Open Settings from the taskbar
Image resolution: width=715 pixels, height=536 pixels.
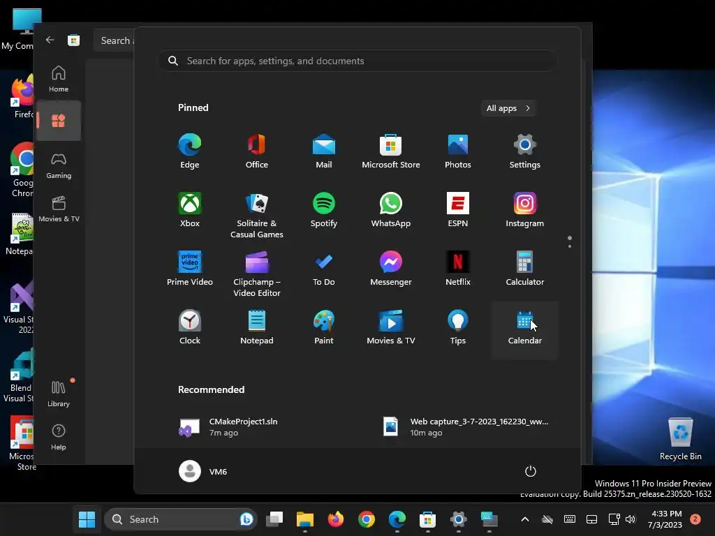458,519
